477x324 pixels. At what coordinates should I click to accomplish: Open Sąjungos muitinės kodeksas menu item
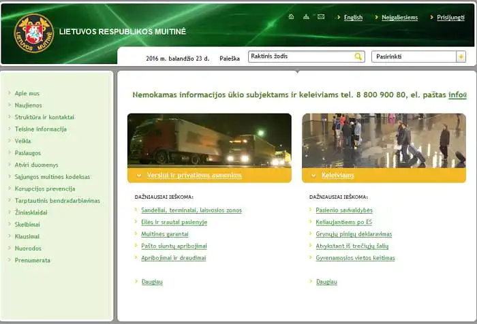pyautogui.click(x=52, y=177)
